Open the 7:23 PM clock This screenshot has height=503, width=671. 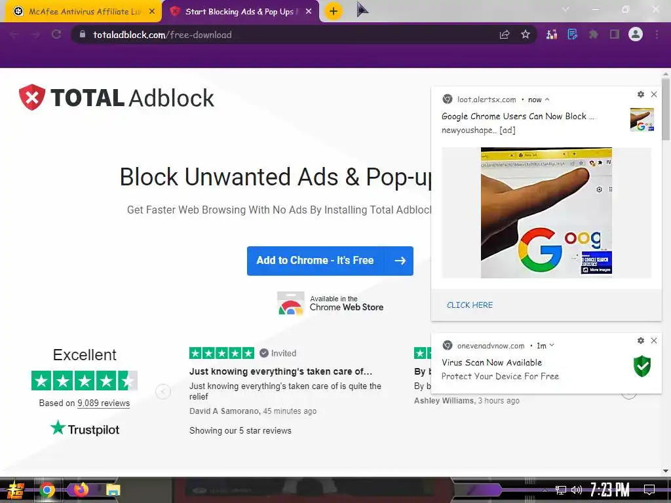610,490
